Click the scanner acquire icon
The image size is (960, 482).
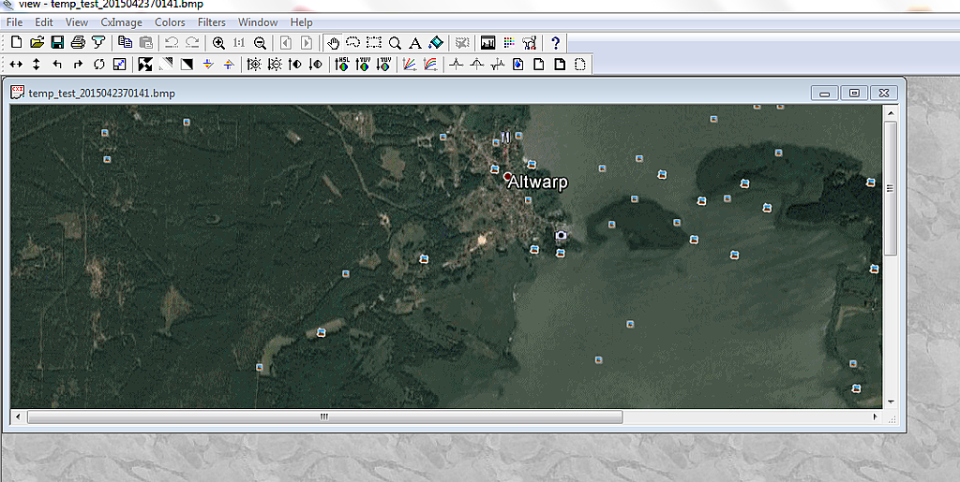pos(97,43)
